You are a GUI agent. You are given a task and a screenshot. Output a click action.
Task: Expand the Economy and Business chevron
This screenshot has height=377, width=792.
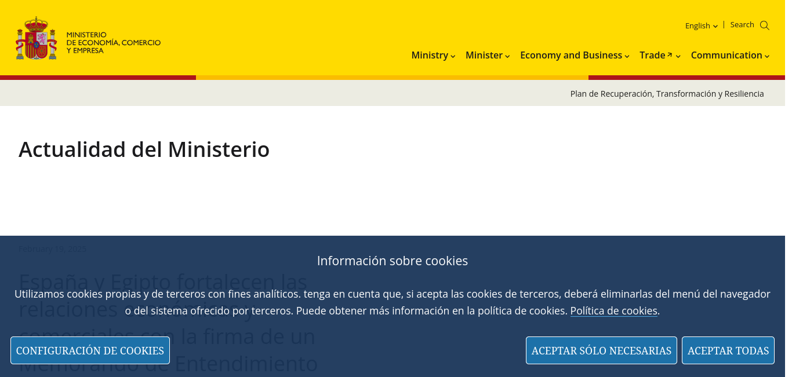(627, 56)
